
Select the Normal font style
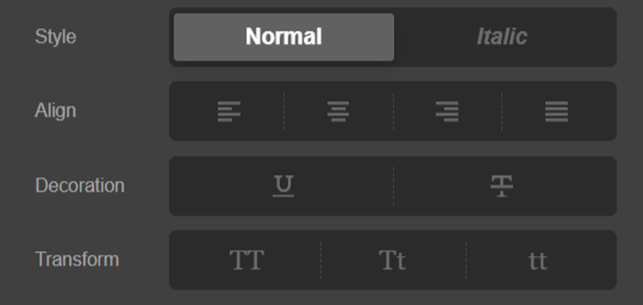pos(284,37)
